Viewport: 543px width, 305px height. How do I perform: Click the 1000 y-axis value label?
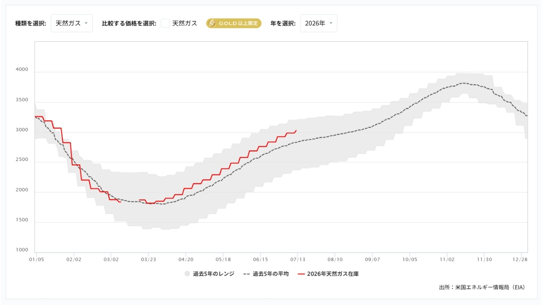(22, 250)
